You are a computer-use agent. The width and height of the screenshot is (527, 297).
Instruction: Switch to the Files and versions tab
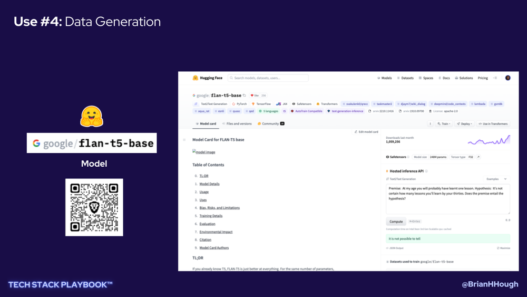tap(237, 124)
